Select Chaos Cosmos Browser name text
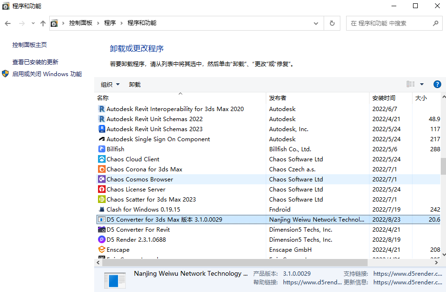 [140, 179]
